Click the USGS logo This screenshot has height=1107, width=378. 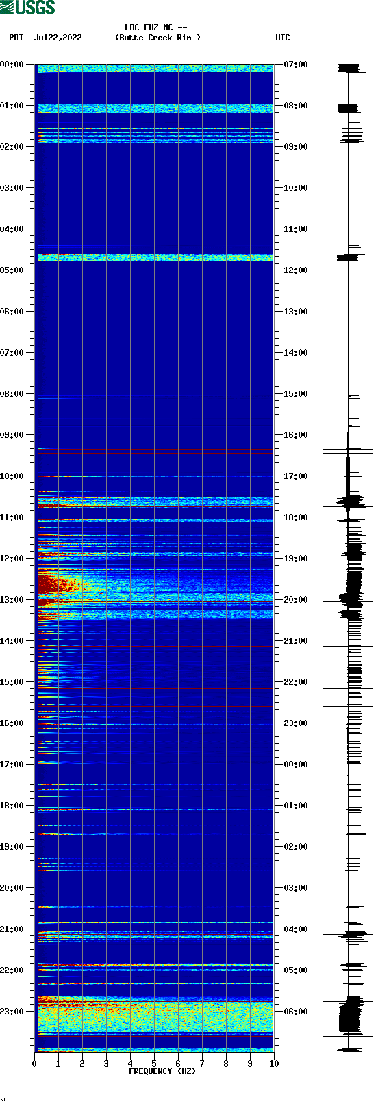27,8
